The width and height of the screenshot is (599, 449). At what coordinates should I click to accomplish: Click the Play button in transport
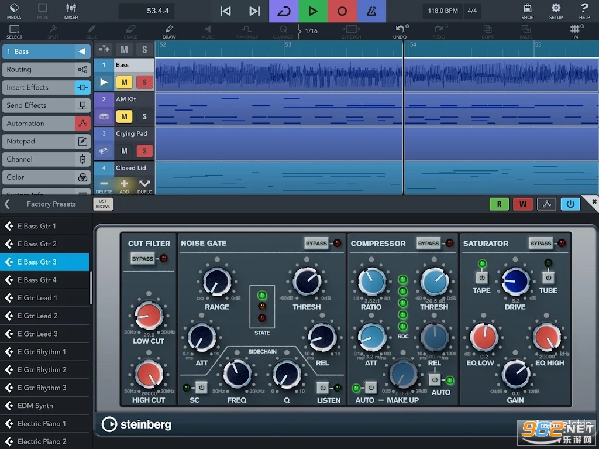tap(313, 11)
